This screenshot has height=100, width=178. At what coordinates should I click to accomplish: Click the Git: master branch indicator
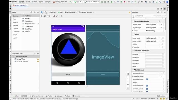click(152, 99)
